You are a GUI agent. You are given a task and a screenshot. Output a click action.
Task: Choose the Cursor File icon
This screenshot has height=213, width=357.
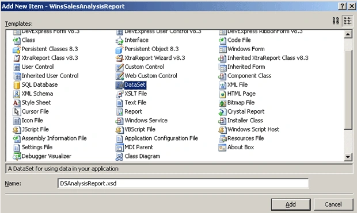(17, 112)
